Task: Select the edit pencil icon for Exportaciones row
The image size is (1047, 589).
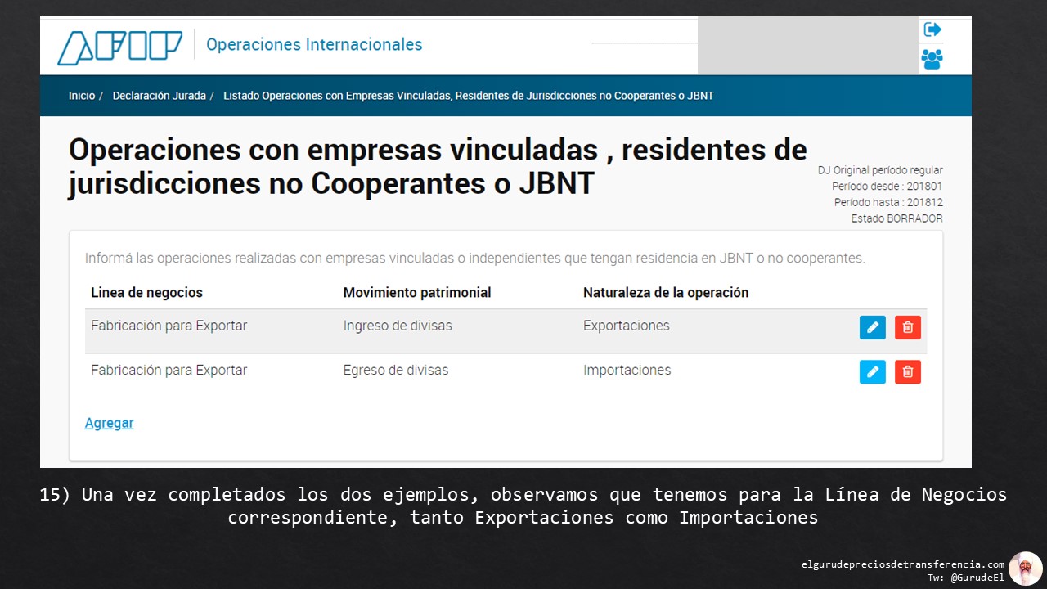Action: (x=872, y=326)
